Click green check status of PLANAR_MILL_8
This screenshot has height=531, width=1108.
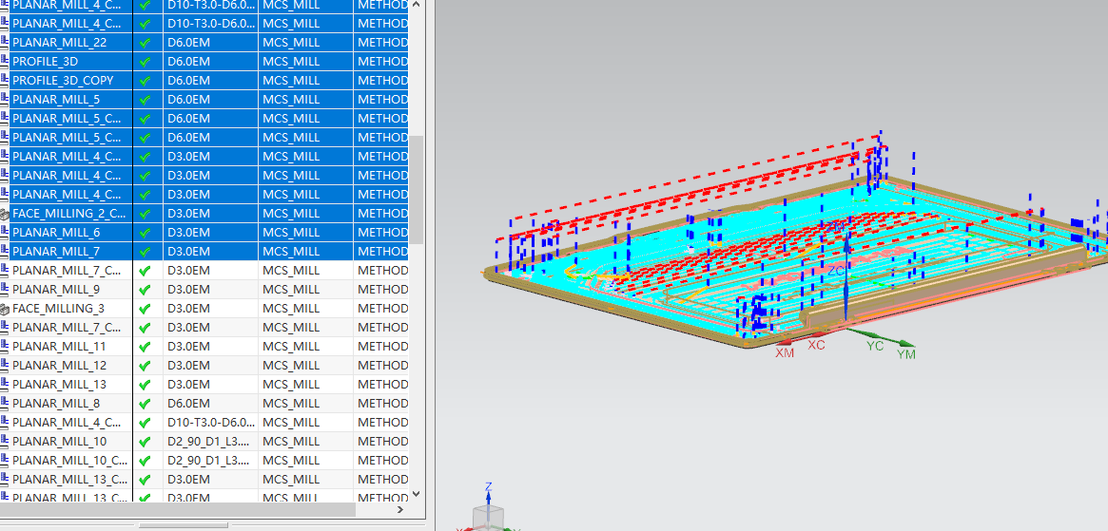146,404
